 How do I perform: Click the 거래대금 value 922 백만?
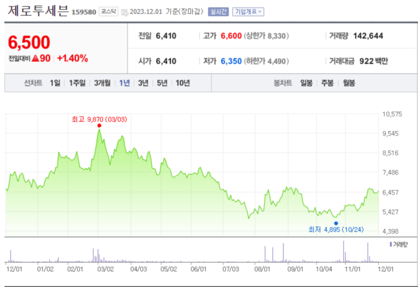pos(374,61)
